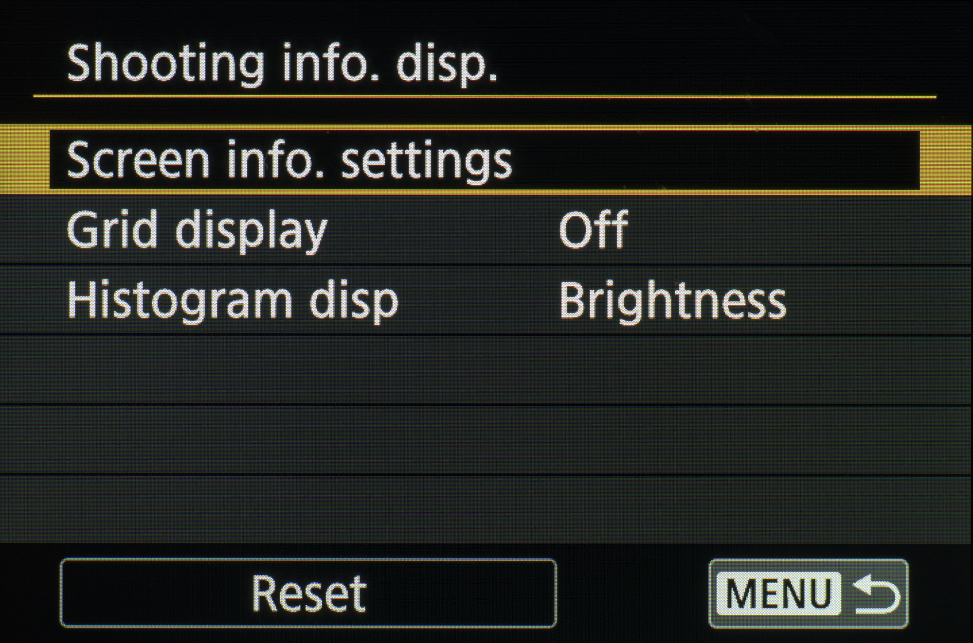The image size is (973, 643).
Task: Click the Shooting info. disp. title
Action: [x=282, y=64]
